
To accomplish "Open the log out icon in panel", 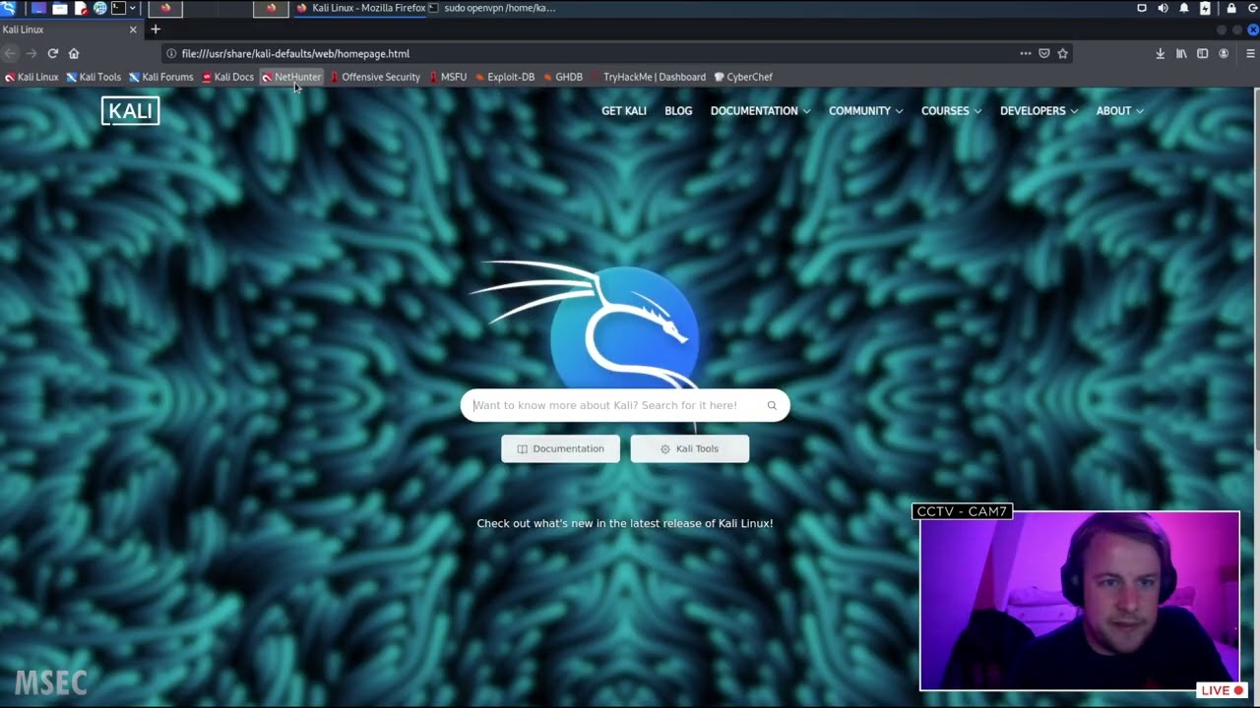I will coord(1252,8).
